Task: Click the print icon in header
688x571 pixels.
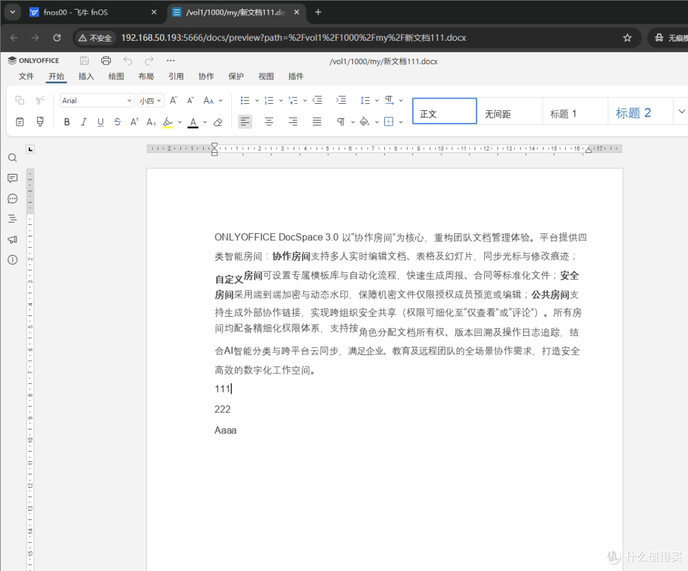Action: coord(106,61)
